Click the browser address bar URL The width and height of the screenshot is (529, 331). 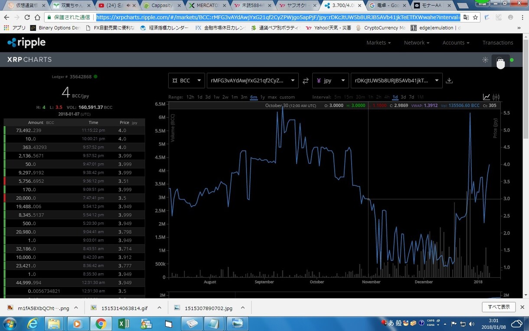(278, 17)
